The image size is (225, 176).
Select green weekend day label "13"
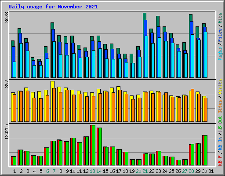point(92,171)
